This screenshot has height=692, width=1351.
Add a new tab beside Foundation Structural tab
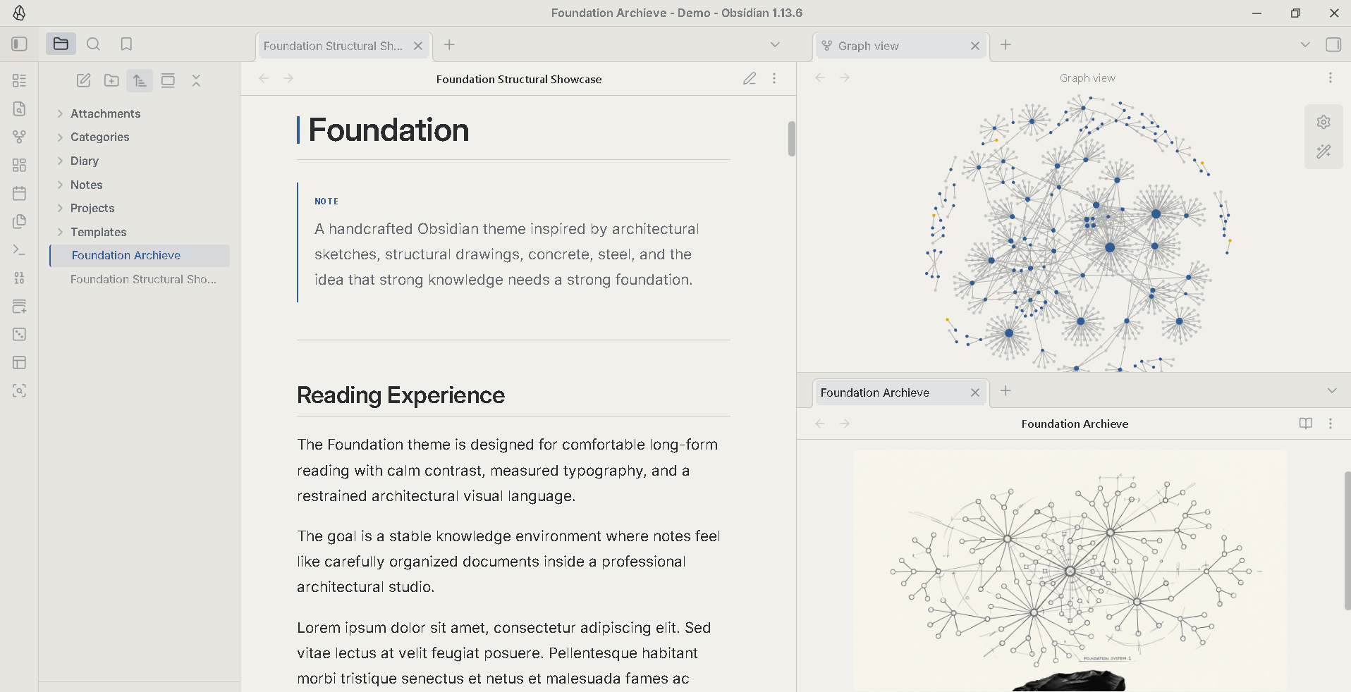tap(449, 44)
